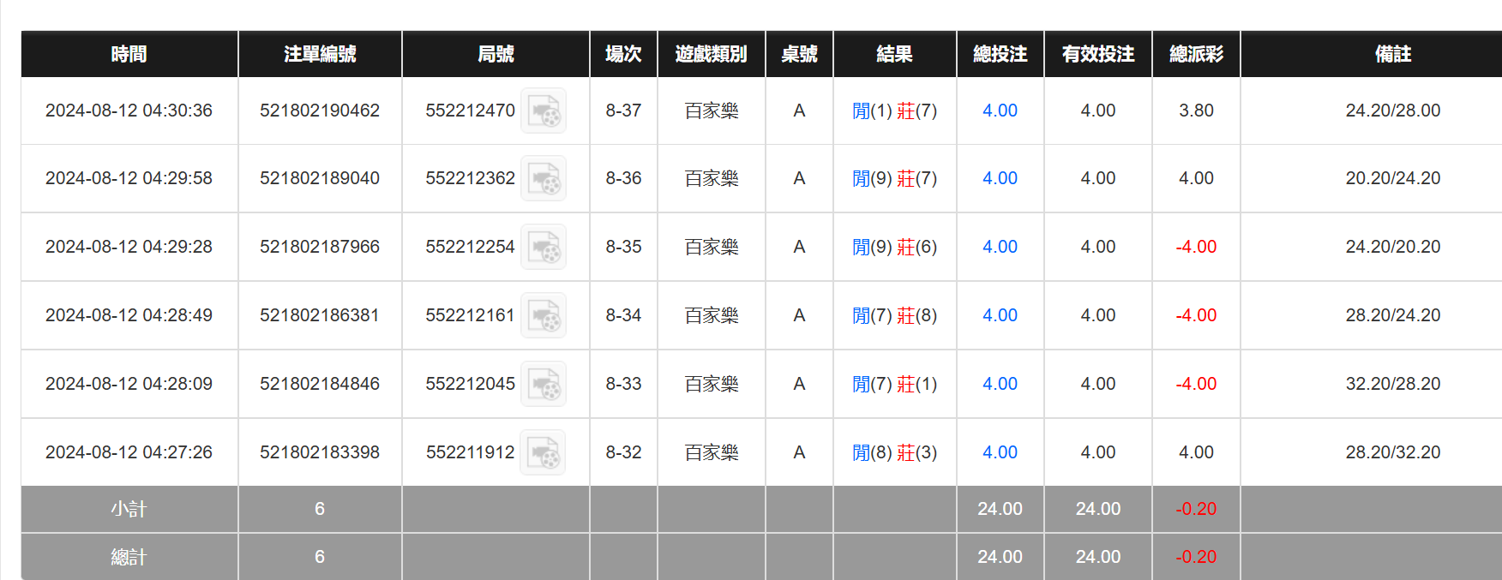Click the 4.00 total bet link for round 8-36

1000,178
